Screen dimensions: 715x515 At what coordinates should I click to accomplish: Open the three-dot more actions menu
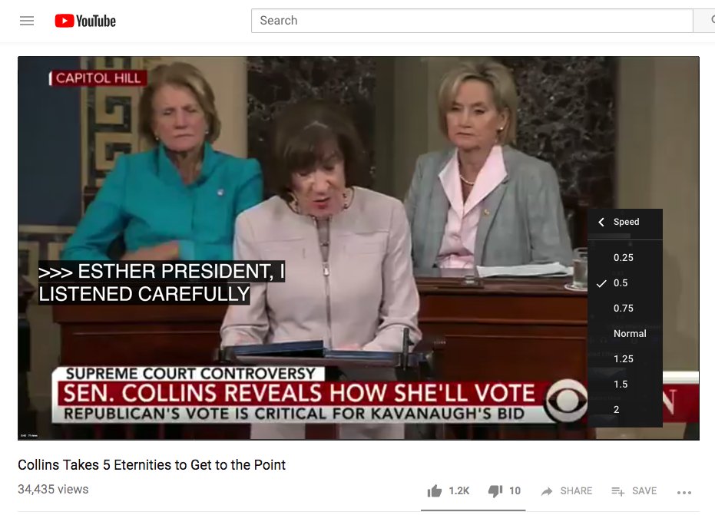[684, 492]
